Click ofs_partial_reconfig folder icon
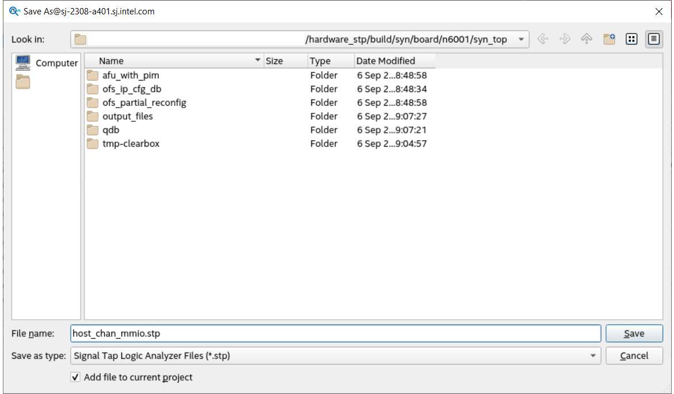 click(x=93, y=103)
